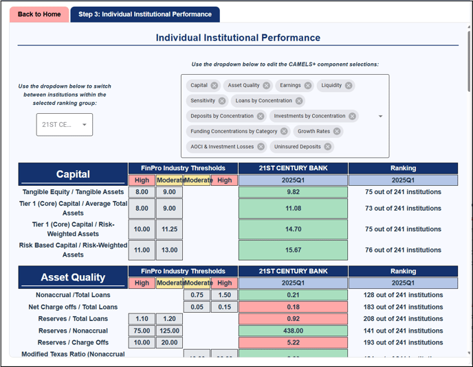
Task: Click 208 out of 241 institutions ranking
Action: tap(403, 319)
